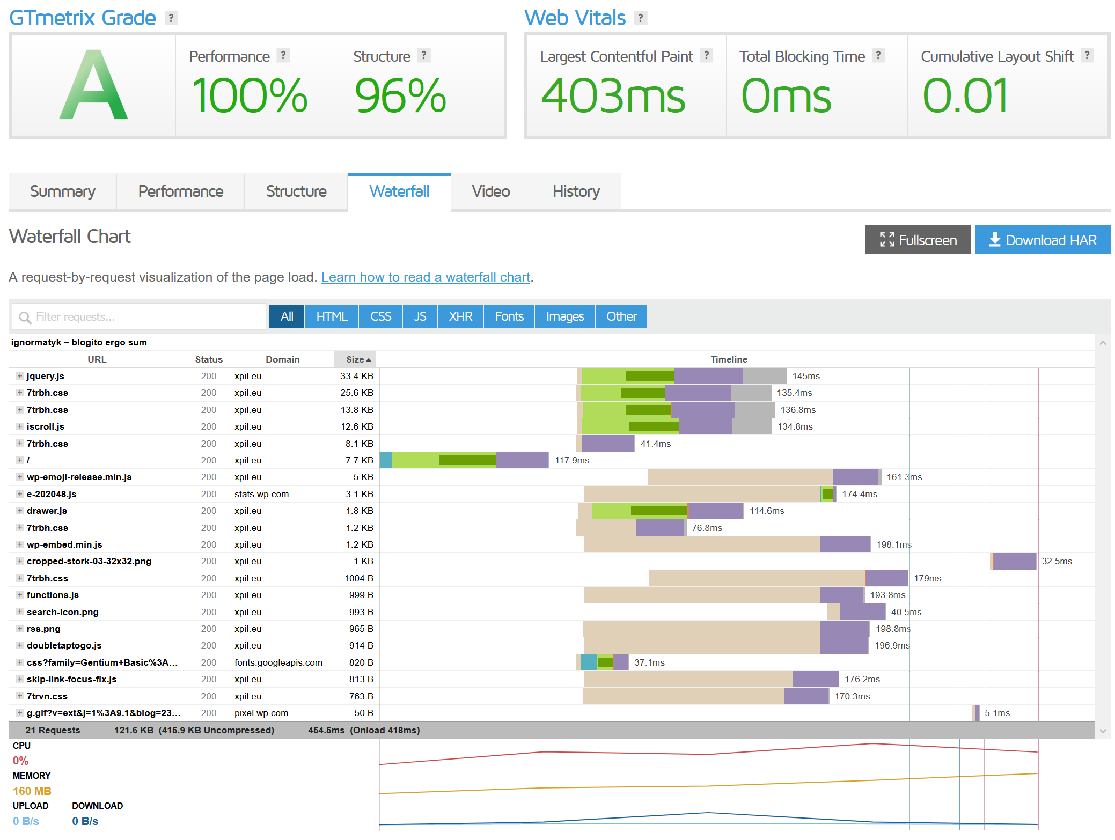Click help icon next to Web Vitals
The height and width of the screenshot is (840, 1115).
[x=640, y=18]
